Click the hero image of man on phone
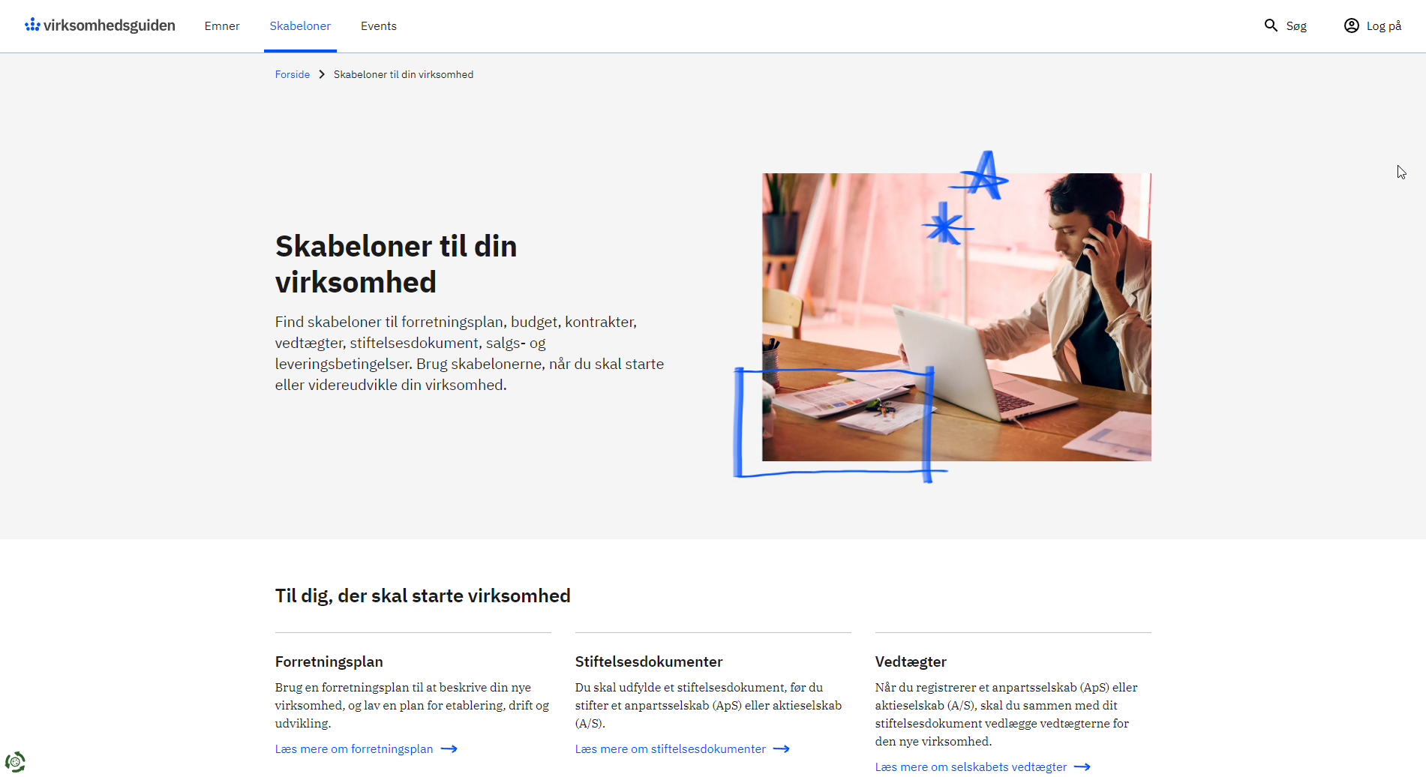Viewport: 1426px width, 777px height. pos(956,316)
